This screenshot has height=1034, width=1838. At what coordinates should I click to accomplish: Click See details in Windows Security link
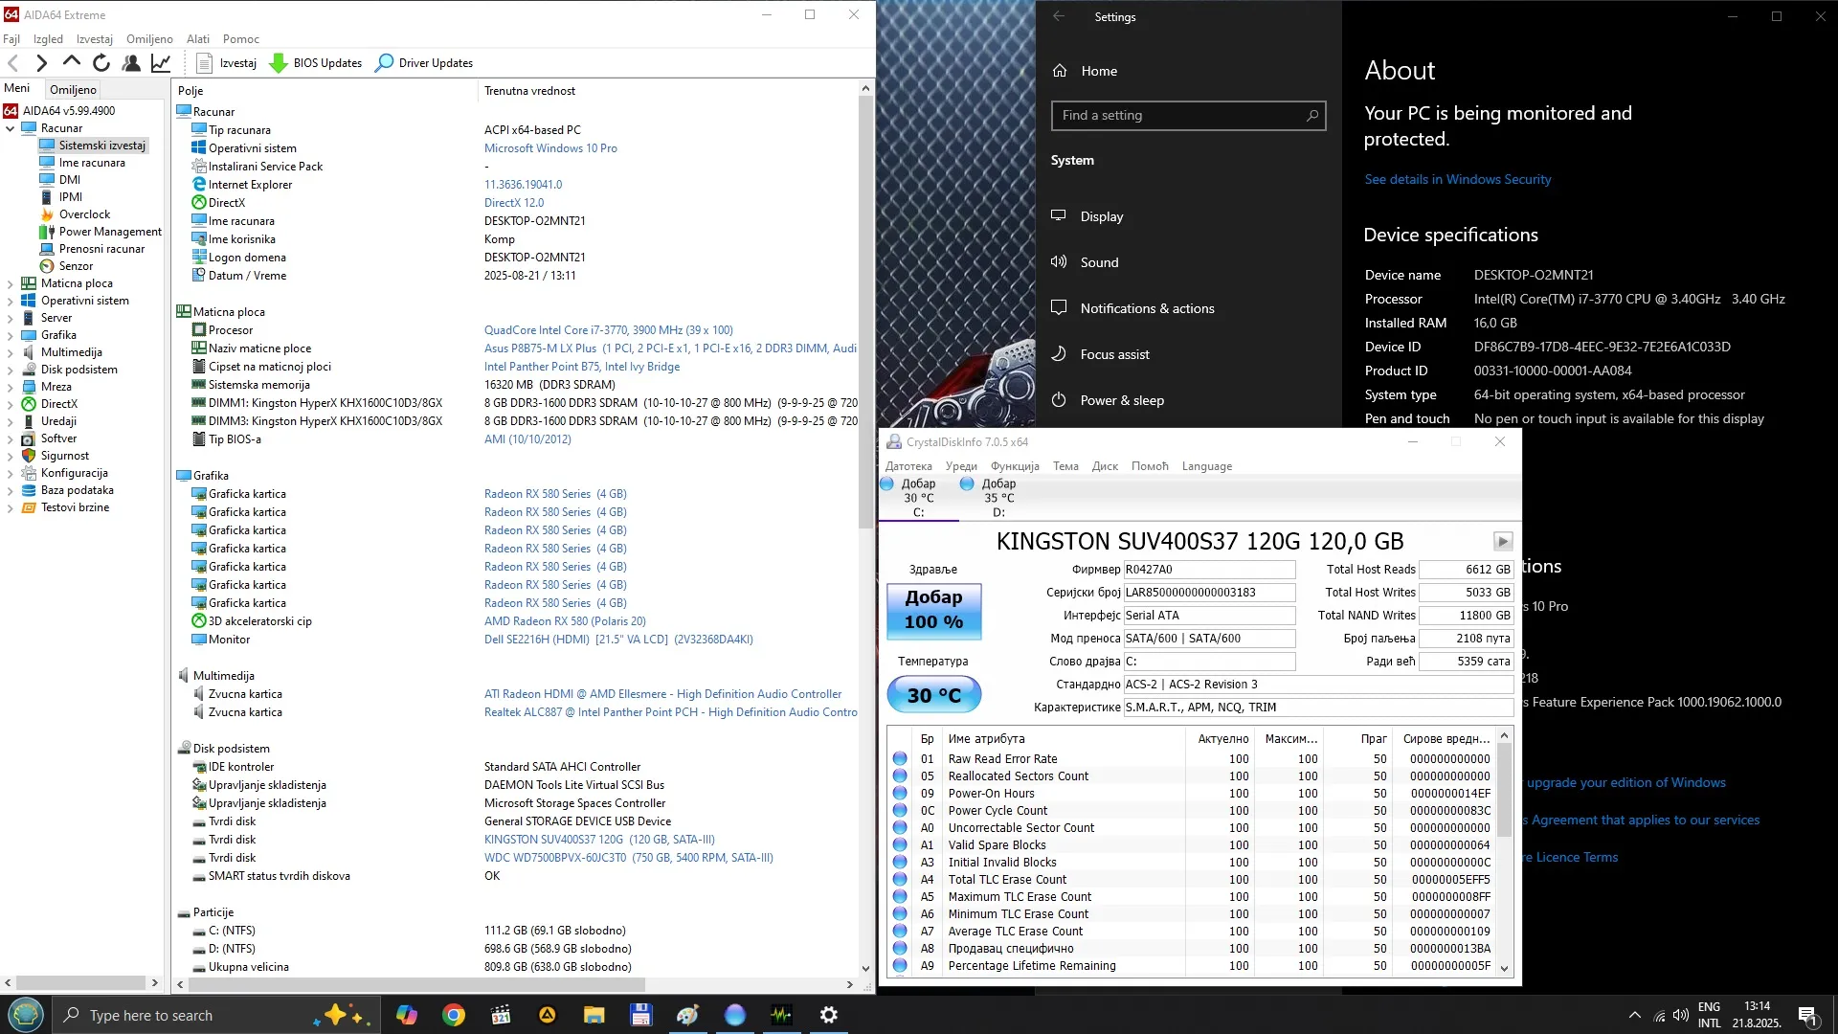pos(1457,179)
